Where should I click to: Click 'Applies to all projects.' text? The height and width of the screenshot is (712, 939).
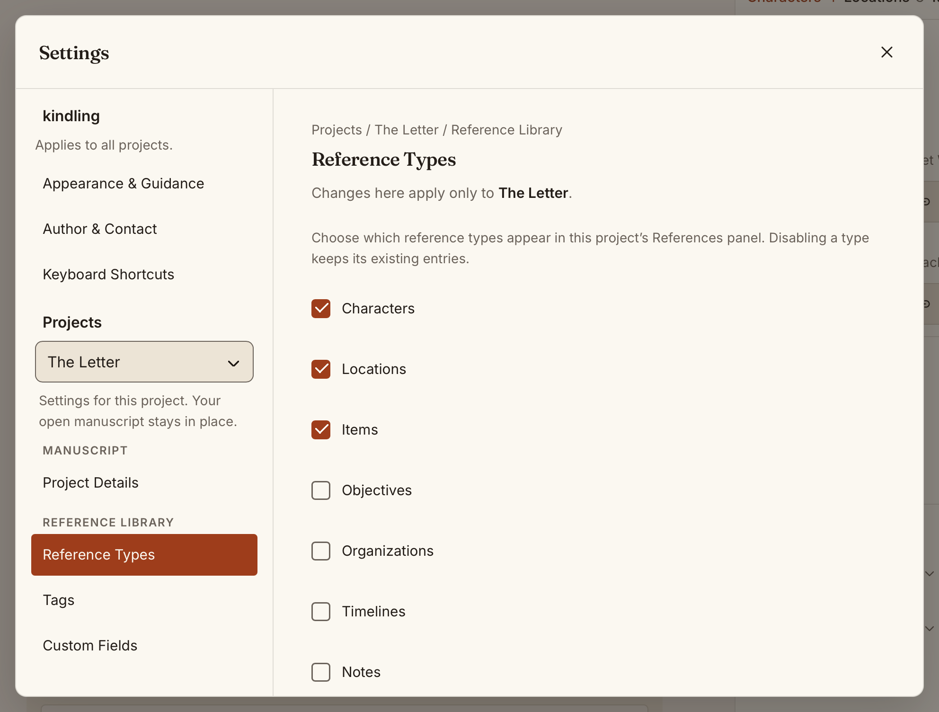tap(104, 145)
